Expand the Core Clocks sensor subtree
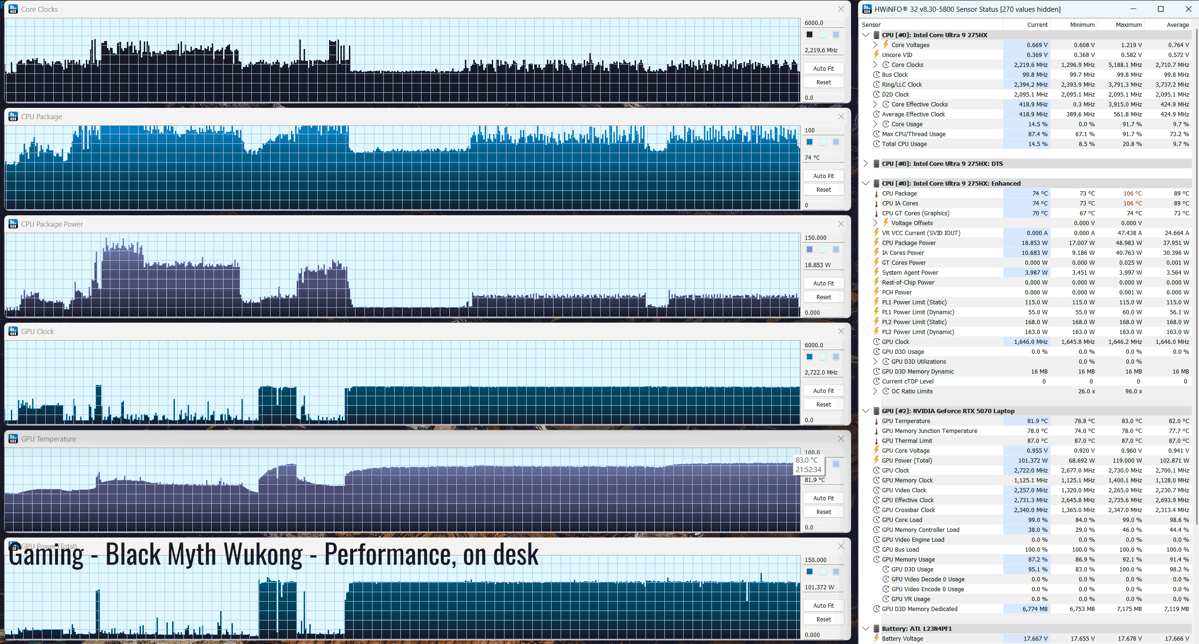The image size is (1199, 644). pos(876,65)
